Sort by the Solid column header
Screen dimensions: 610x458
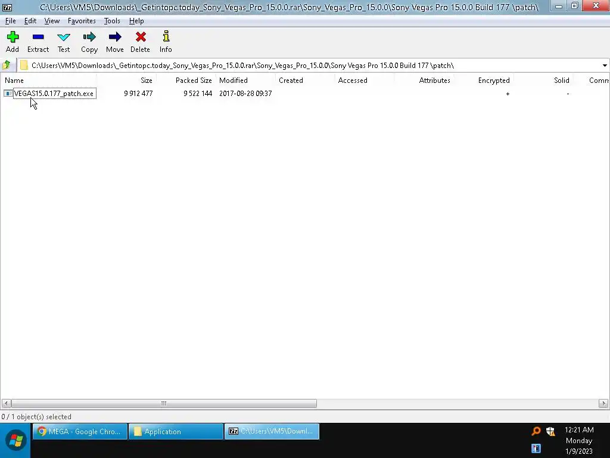coord(543,81)
